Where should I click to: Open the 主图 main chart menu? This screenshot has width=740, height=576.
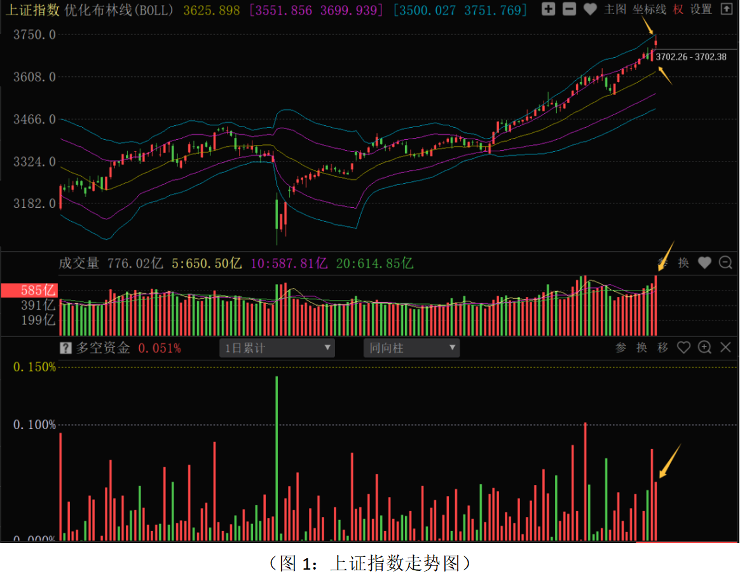[x=615, y=10]
